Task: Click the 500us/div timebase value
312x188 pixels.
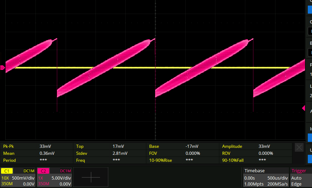Action: pyautogui.click(x=278, y=178)
